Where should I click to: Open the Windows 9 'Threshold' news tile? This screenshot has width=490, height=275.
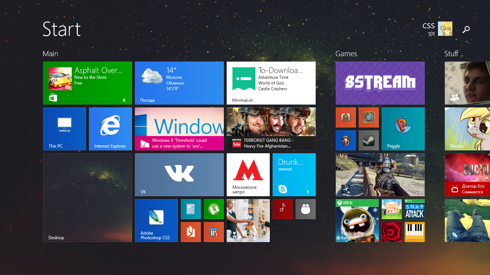pyautogui.click(x=179, y=129)
